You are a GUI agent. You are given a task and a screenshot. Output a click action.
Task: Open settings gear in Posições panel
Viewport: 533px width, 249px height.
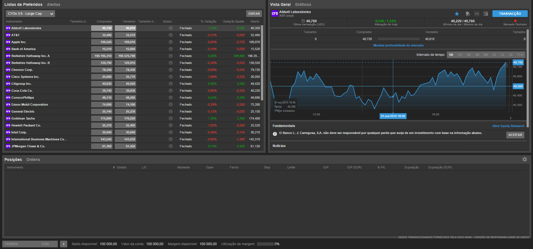pyautogui.click(x=525, y=159)
